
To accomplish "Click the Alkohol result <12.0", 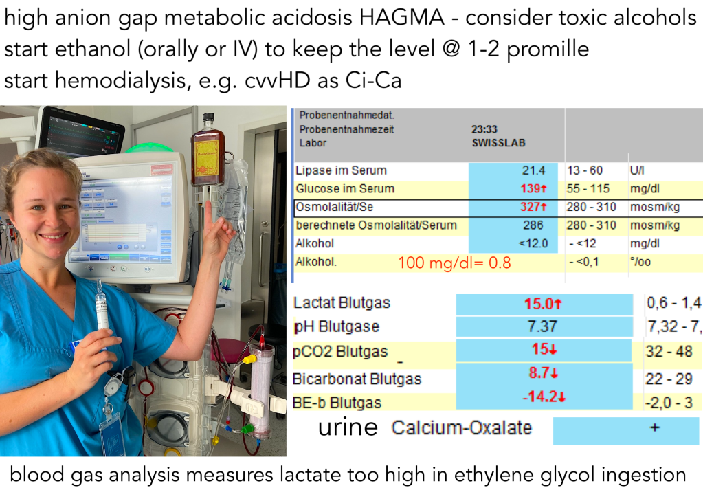I will coord(533,244).
